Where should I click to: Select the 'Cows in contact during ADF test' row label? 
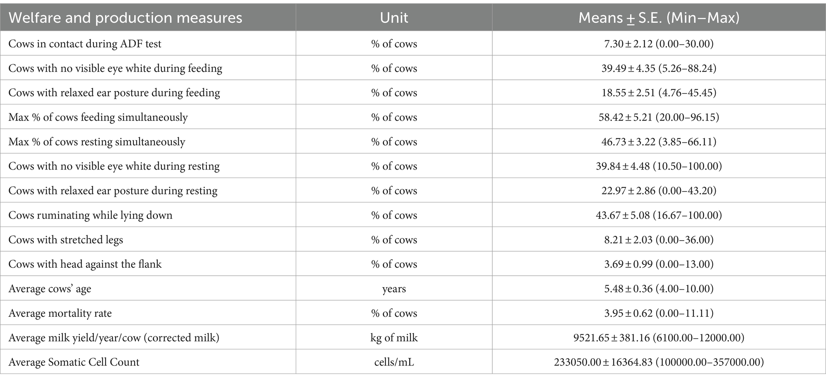[x=85, y=43]
